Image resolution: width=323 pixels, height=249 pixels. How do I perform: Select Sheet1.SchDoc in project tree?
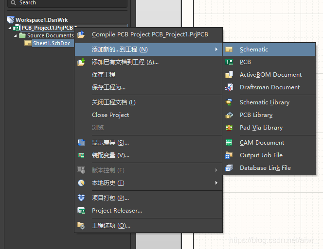(52, 43)
